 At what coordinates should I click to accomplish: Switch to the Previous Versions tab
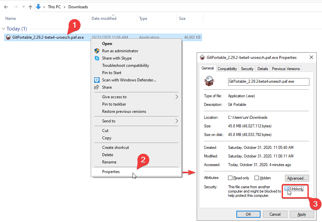pyautogui.click(x=286, y=69)
